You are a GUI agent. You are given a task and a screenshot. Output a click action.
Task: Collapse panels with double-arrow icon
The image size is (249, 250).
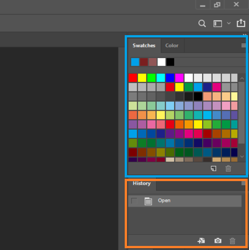click(244, 35)
